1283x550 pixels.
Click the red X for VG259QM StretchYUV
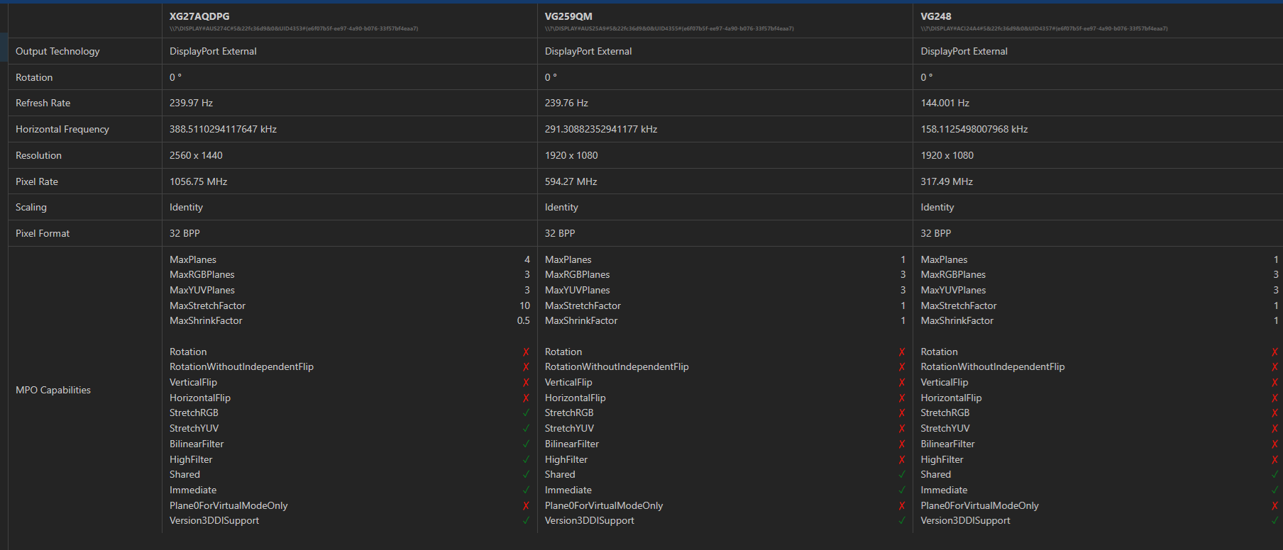click(x=902, y=429)
